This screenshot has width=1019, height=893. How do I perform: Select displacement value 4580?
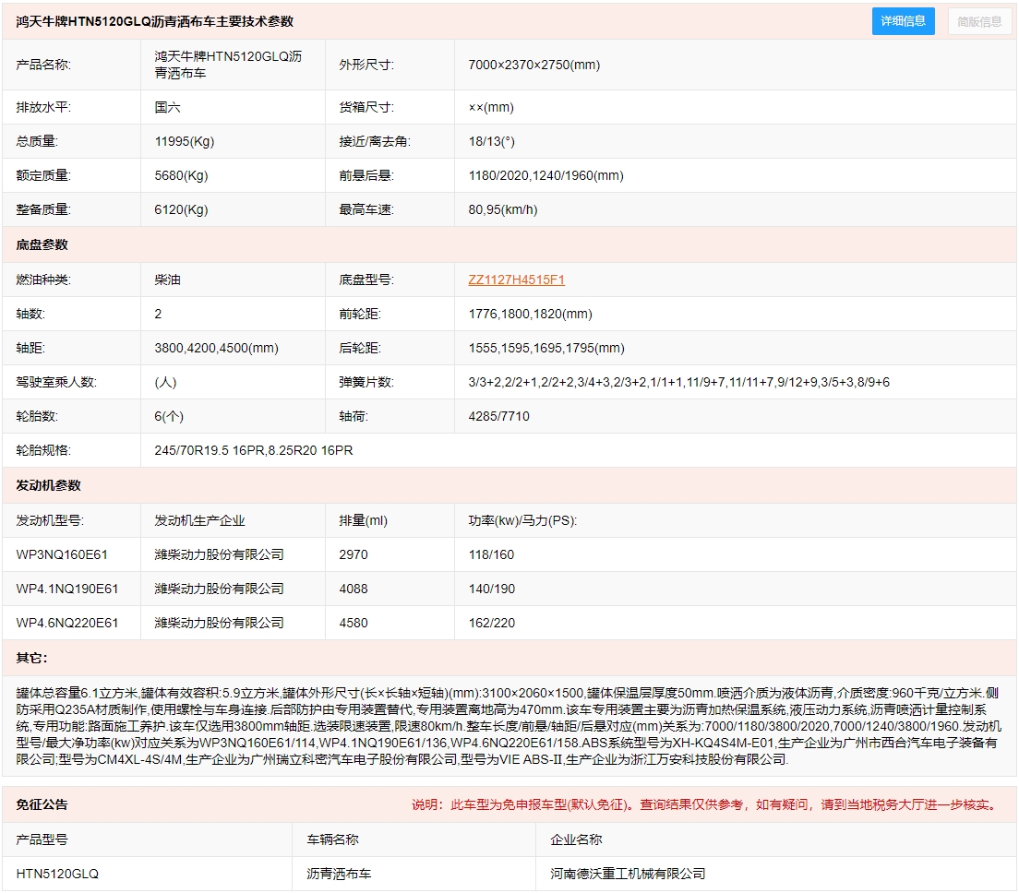tap(354, 623)
